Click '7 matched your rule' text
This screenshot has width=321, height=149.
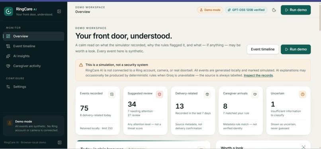(x=236, y=113)
